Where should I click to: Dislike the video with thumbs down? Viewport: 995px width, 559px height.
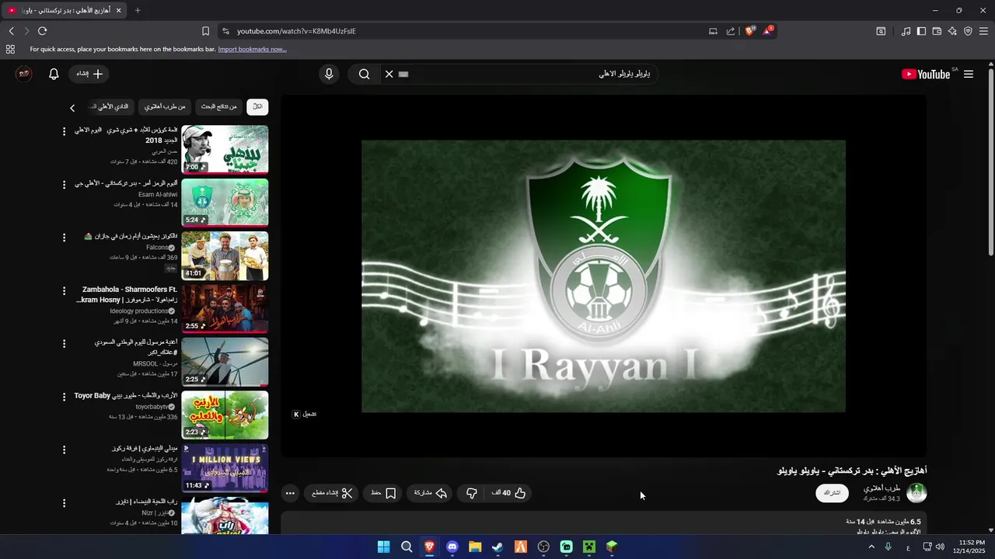pyautogui.click(x=471, y=493)
